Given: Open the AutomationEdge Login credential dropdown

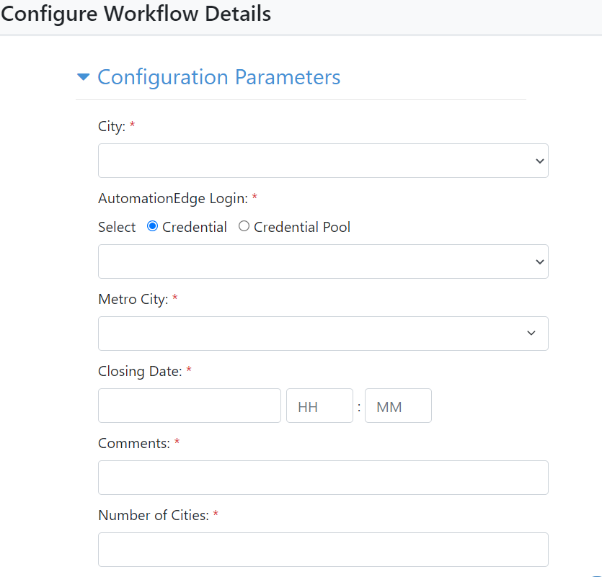Looking at the screenshot, I should click(323, 261).
